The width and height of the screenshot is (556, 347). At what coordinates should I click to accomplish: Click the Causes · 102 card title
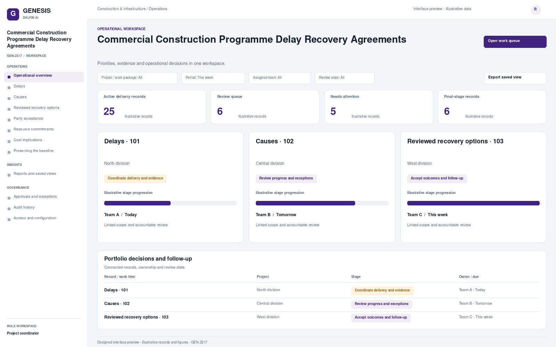click(275, 141)
